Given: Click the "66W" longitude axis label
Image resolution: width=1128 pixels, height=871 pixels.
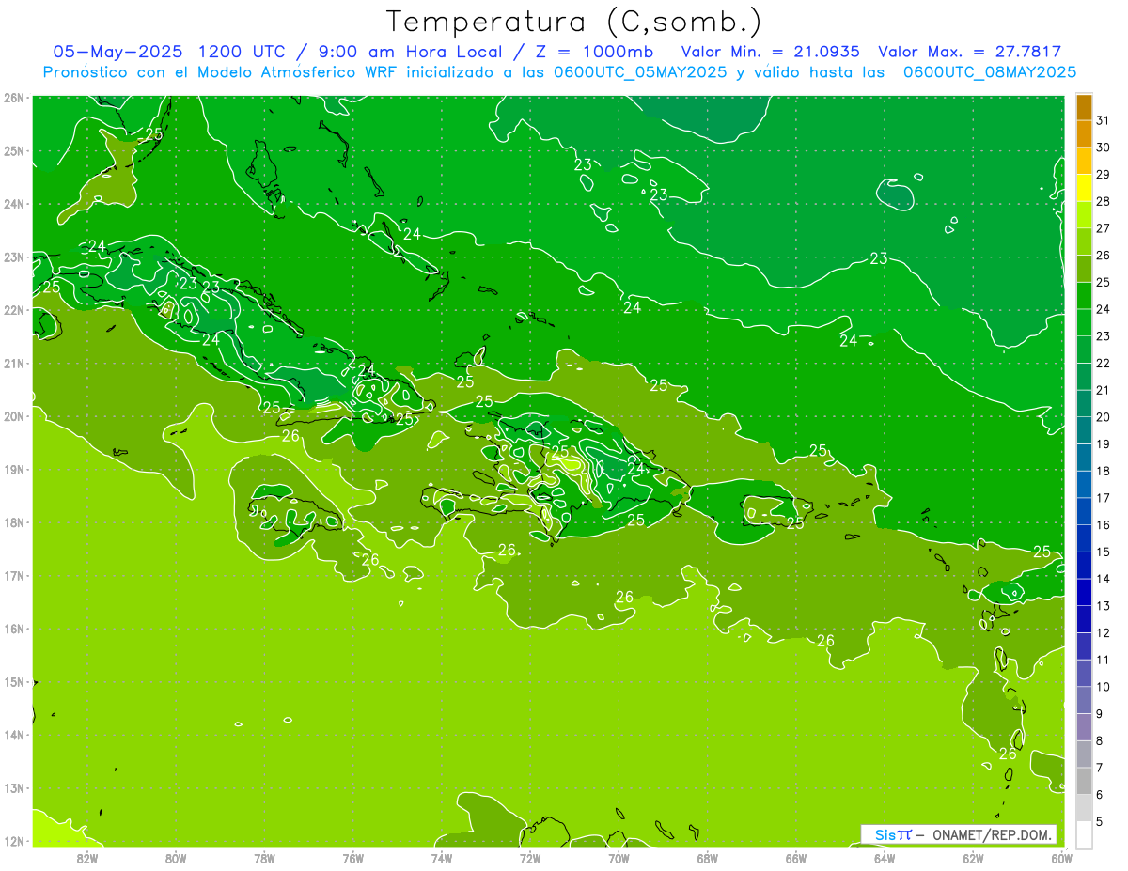Looking at the screenshot, I should [x=795, y=858].
